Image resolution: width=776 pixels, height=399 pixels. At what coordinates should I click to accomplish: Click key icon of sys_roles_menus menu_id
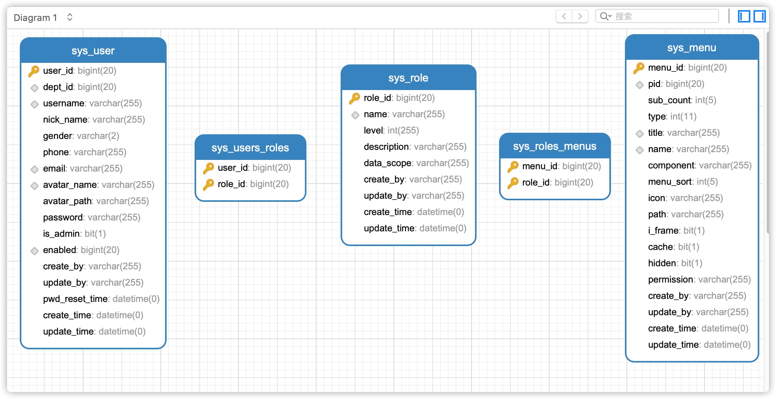513,166
